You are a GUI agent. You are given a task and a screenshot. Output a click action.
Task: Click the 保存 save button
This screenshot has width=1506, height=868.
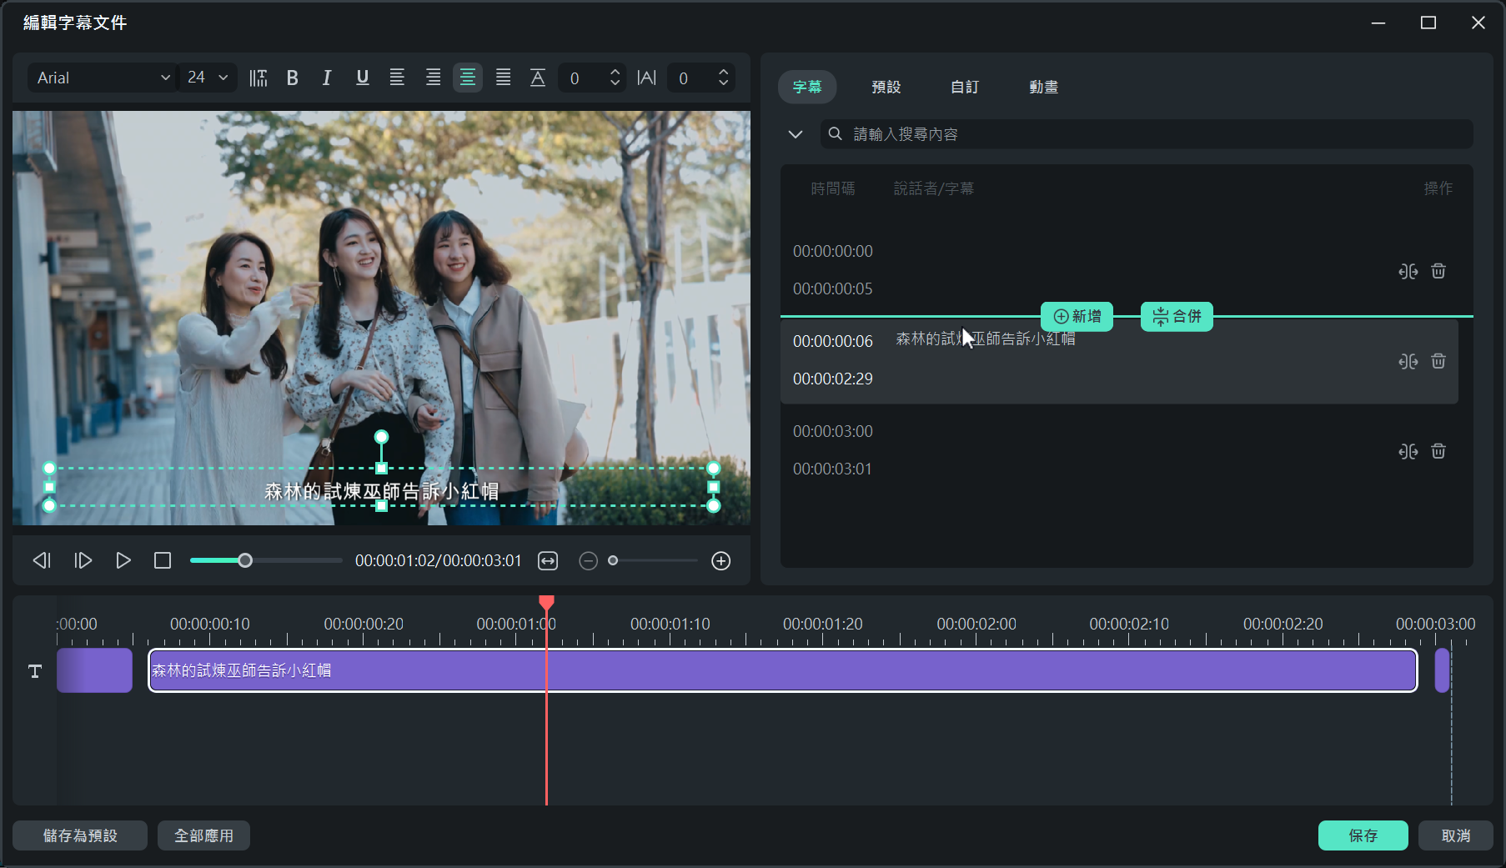point(1363,835)
